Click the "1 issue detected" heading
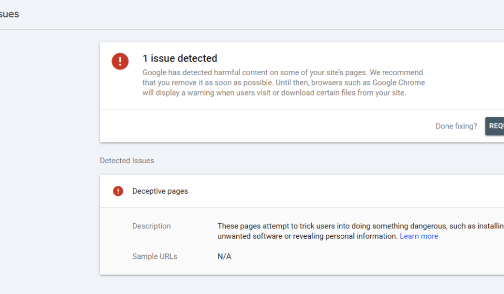 point(180,58)
